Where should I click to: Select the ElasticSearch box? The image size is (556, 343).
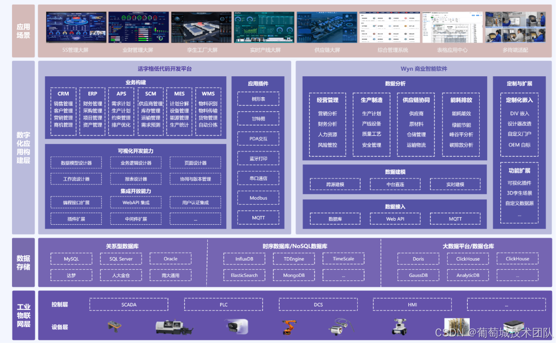(x=244, y=275)
